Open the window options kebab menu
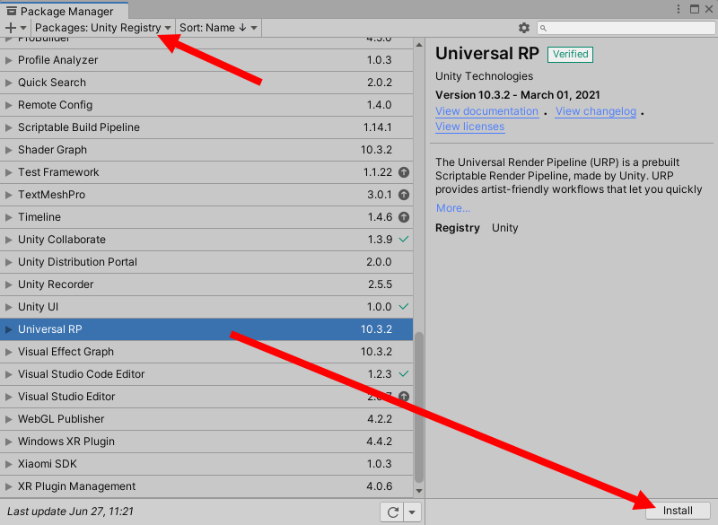This screenshot has height=525, width=718. click(x=679, y=9)
